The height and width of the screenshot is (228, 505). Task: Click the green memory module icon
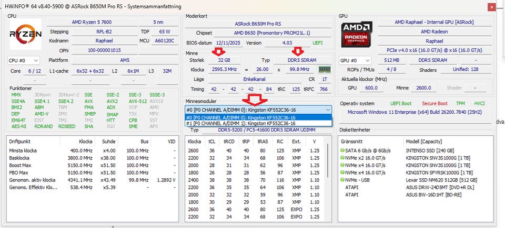[x=325, y=69]
